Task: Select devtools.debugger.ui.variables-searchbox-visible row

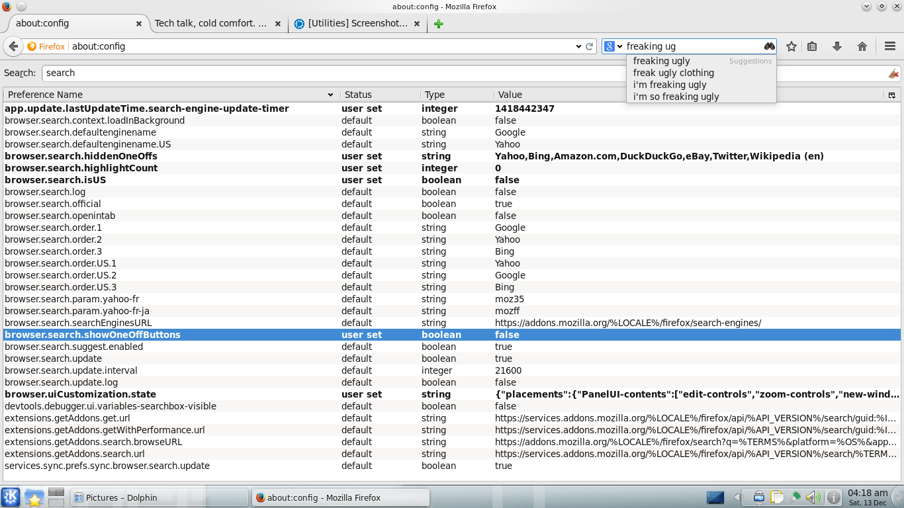Action: tap(452, 406)
